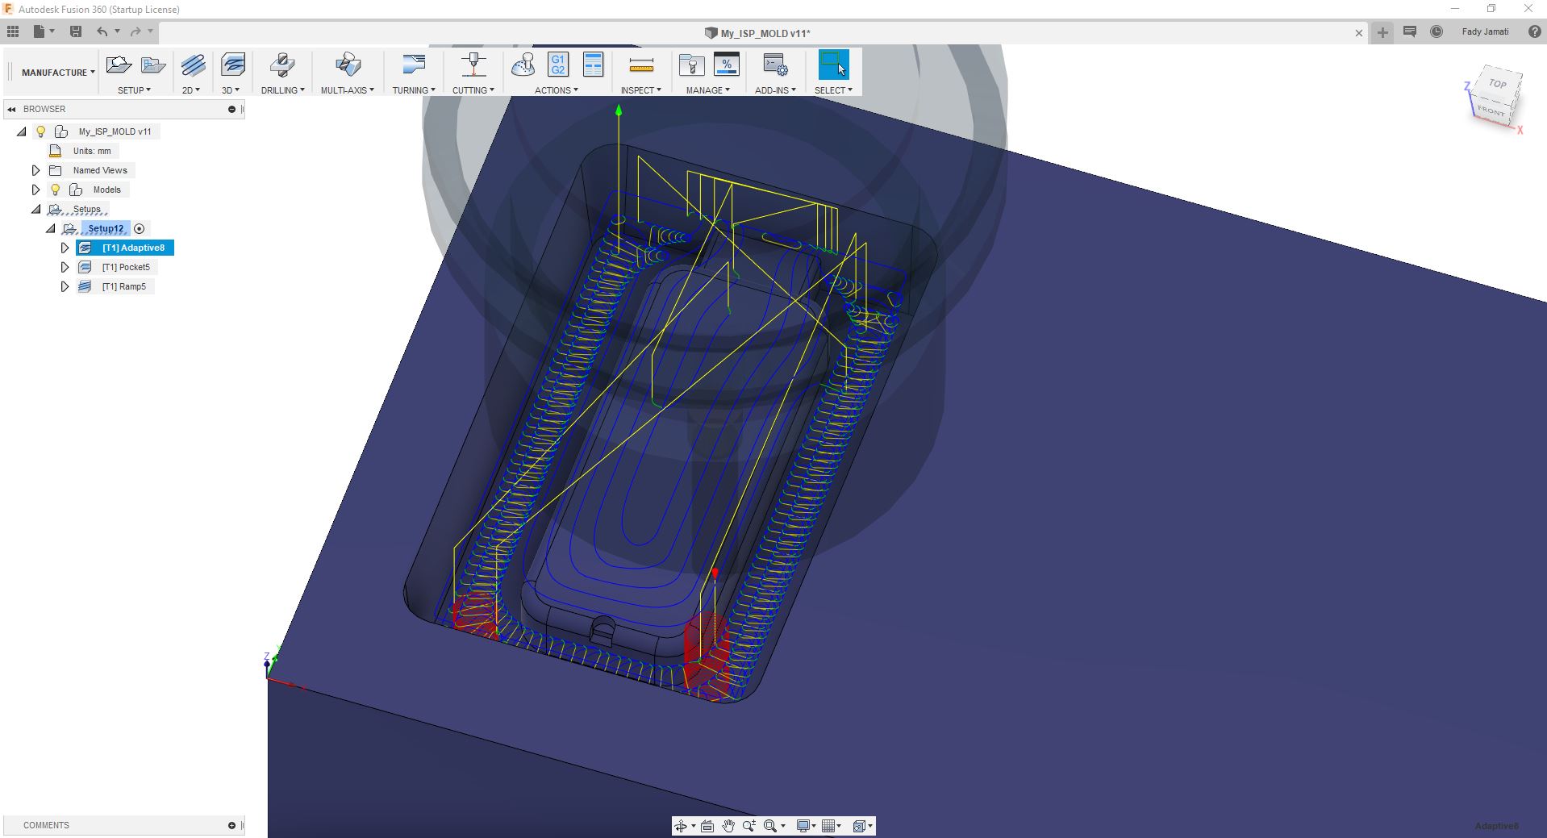Redo the last undone action

click(136, 31)
